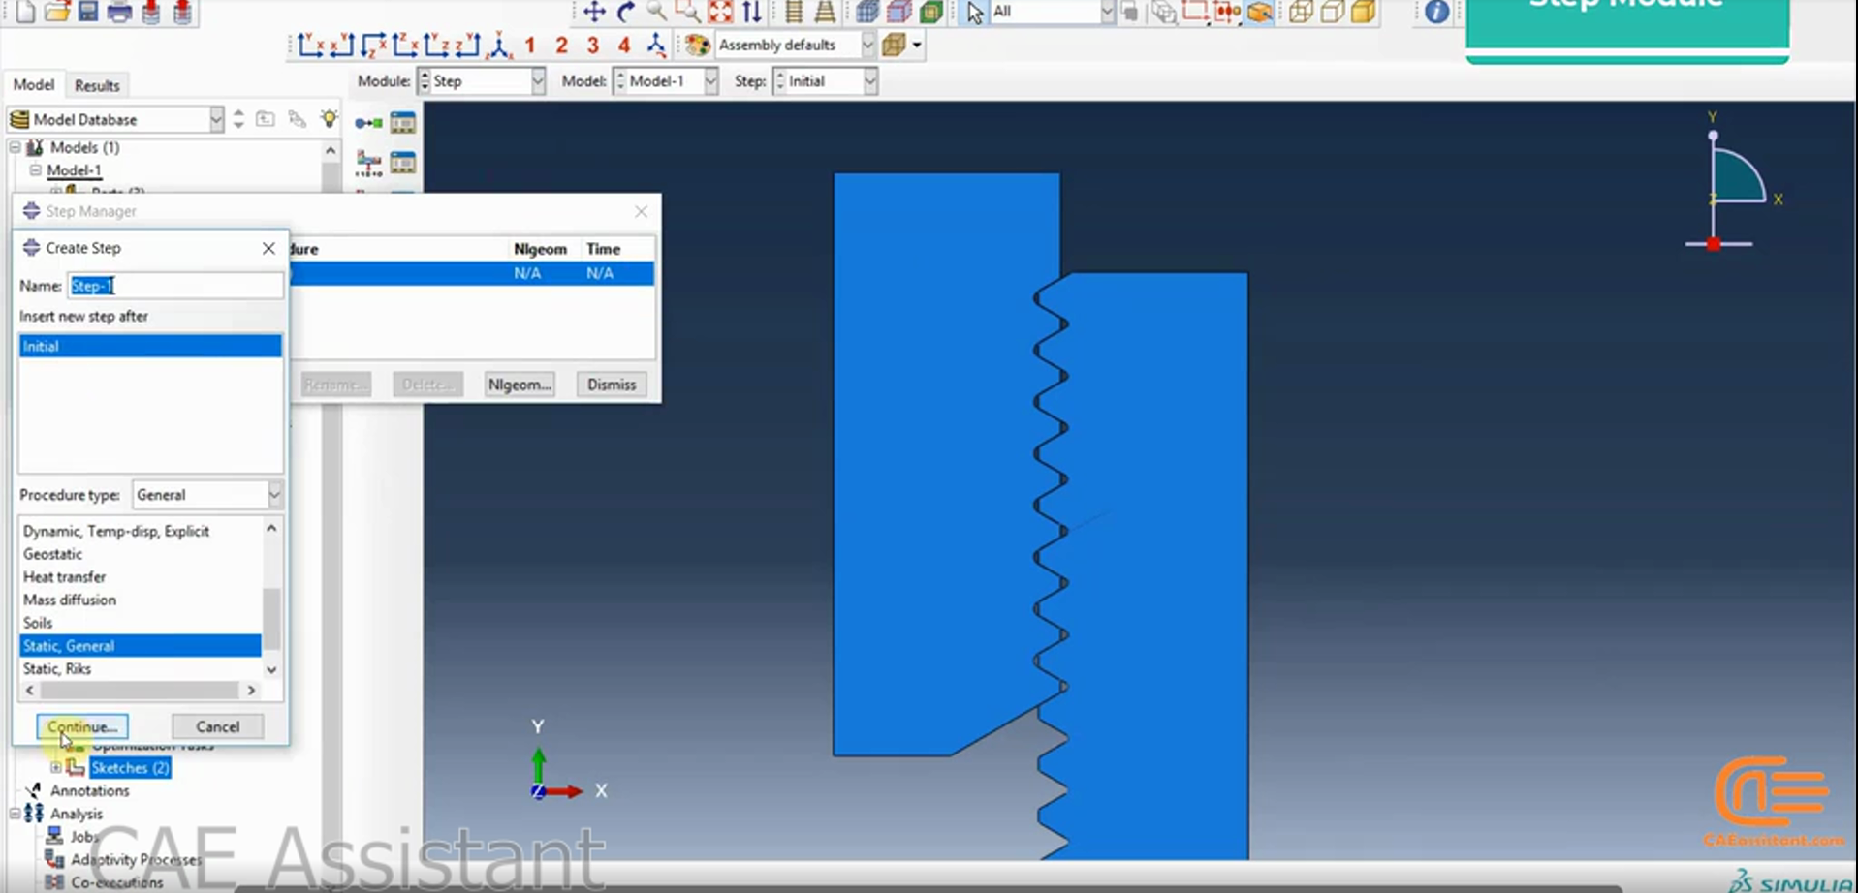This screenshot has width=1858, height=893.
Task: Click the New model database icon
Action: click(26, 12)
